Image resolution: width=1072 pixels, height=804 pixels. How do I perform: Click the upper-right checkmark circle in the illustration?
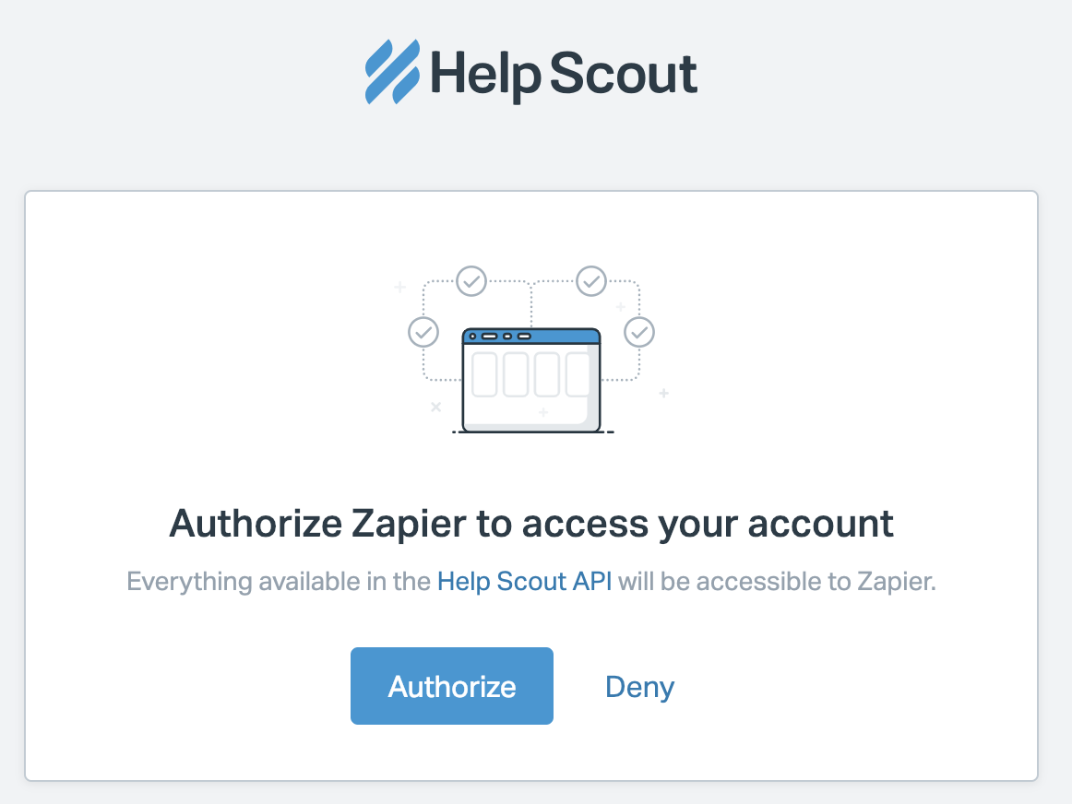(590, 279)
